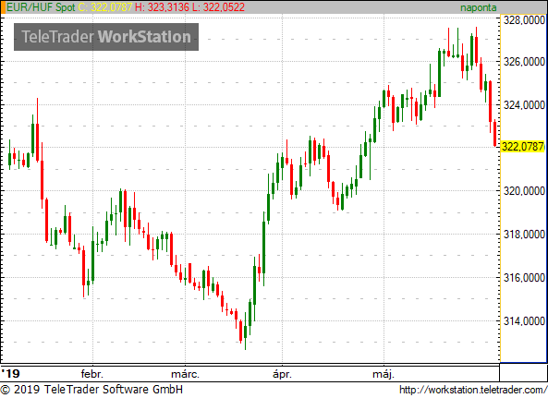Select the high value H: 323,3136
548x398 pixels.
(162, 7)
